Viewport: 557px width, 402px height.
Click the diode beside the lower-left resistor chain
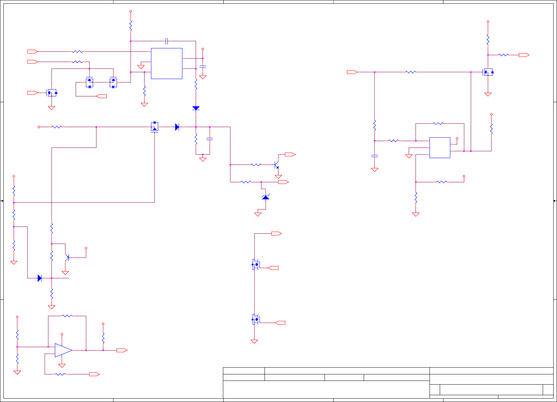coord(40,278)
